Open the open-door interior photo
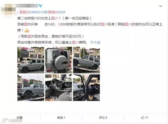Screen dimensions: 168x124 86,88
